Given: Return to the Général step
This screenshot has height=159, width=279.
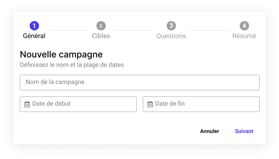Looking at the screenshot, I should pyautogui.click(x=34, y=36).
